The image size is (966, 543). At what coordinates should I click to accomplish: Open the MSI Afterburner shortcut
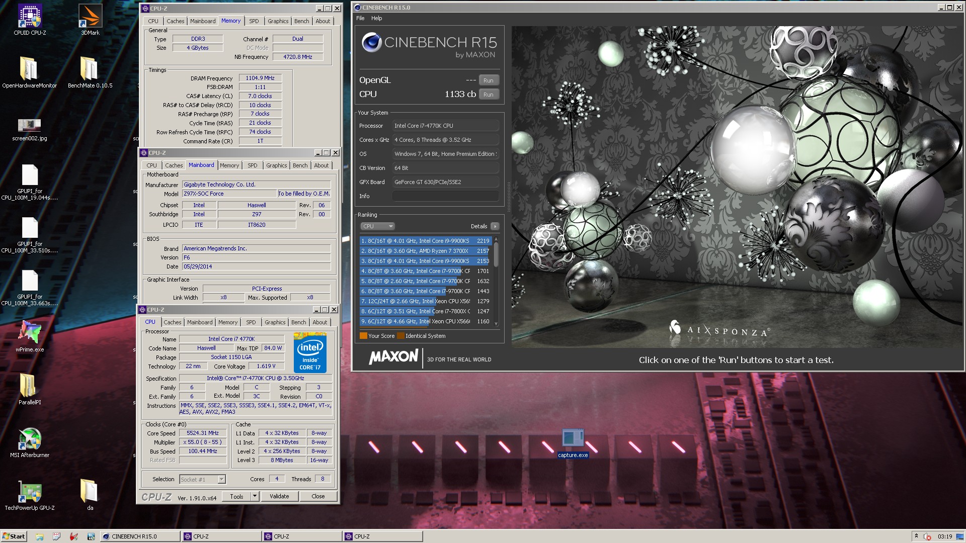click(30, 442)
